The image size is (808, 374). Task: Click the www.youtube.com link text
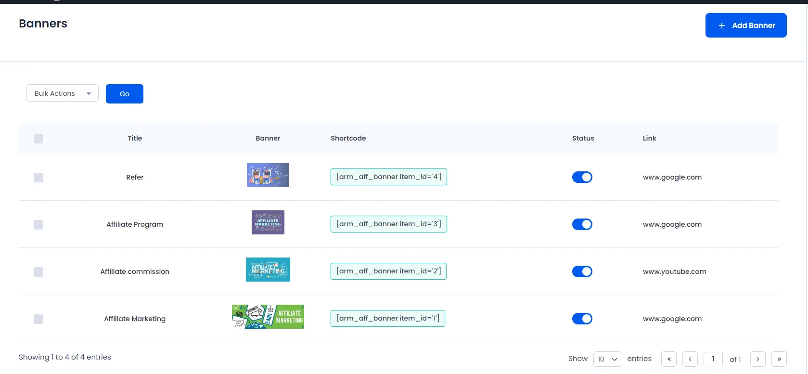pos(675,271)
